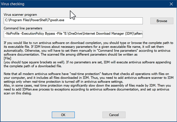Click the "Virus checking" title bar text
Viewport: 177px width, 122px height.
[x=14, y=4]
